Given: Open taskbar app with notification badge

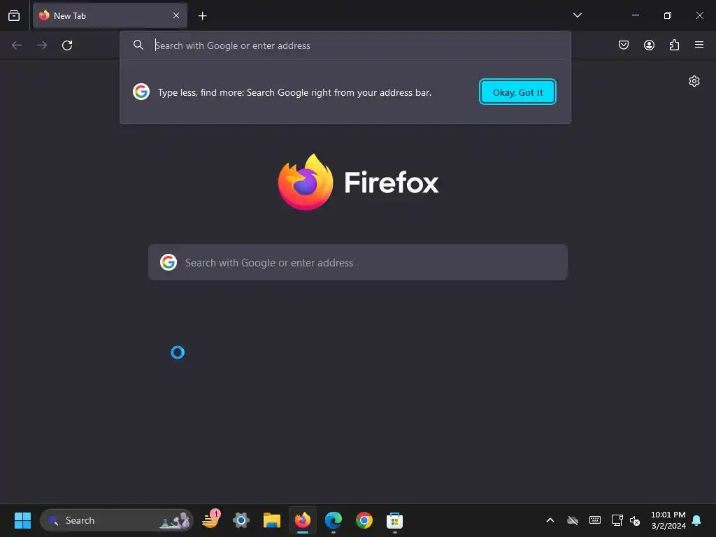Looking at the screenshot, I should click(210, 520).
